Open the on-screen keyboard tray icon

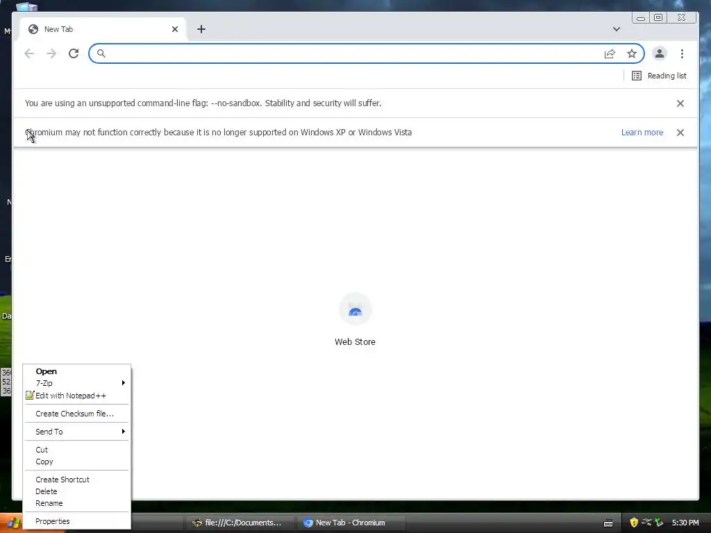click(x=608, y=523)
